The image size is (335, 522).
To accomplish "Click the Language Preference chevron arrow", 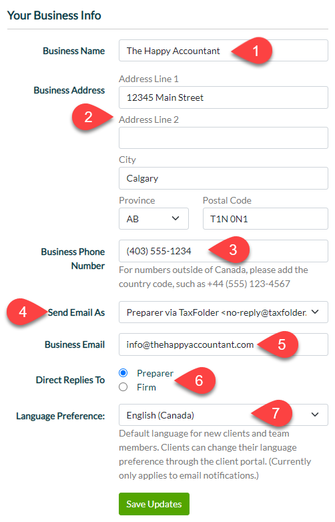I will 315,415.
